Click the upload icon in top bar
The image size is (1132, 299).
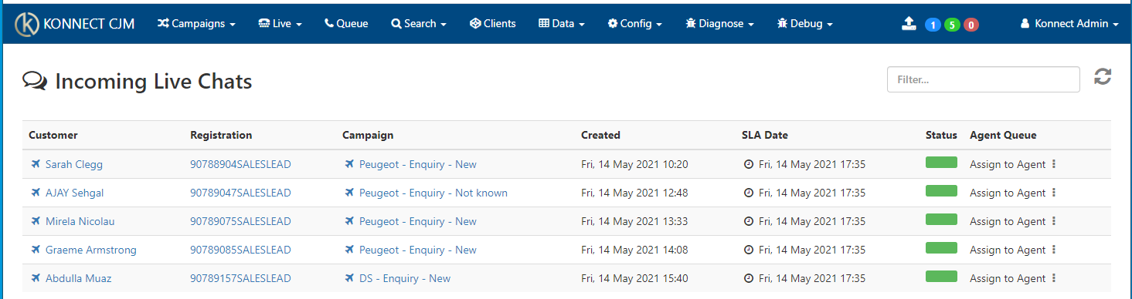tap(909, 24)
